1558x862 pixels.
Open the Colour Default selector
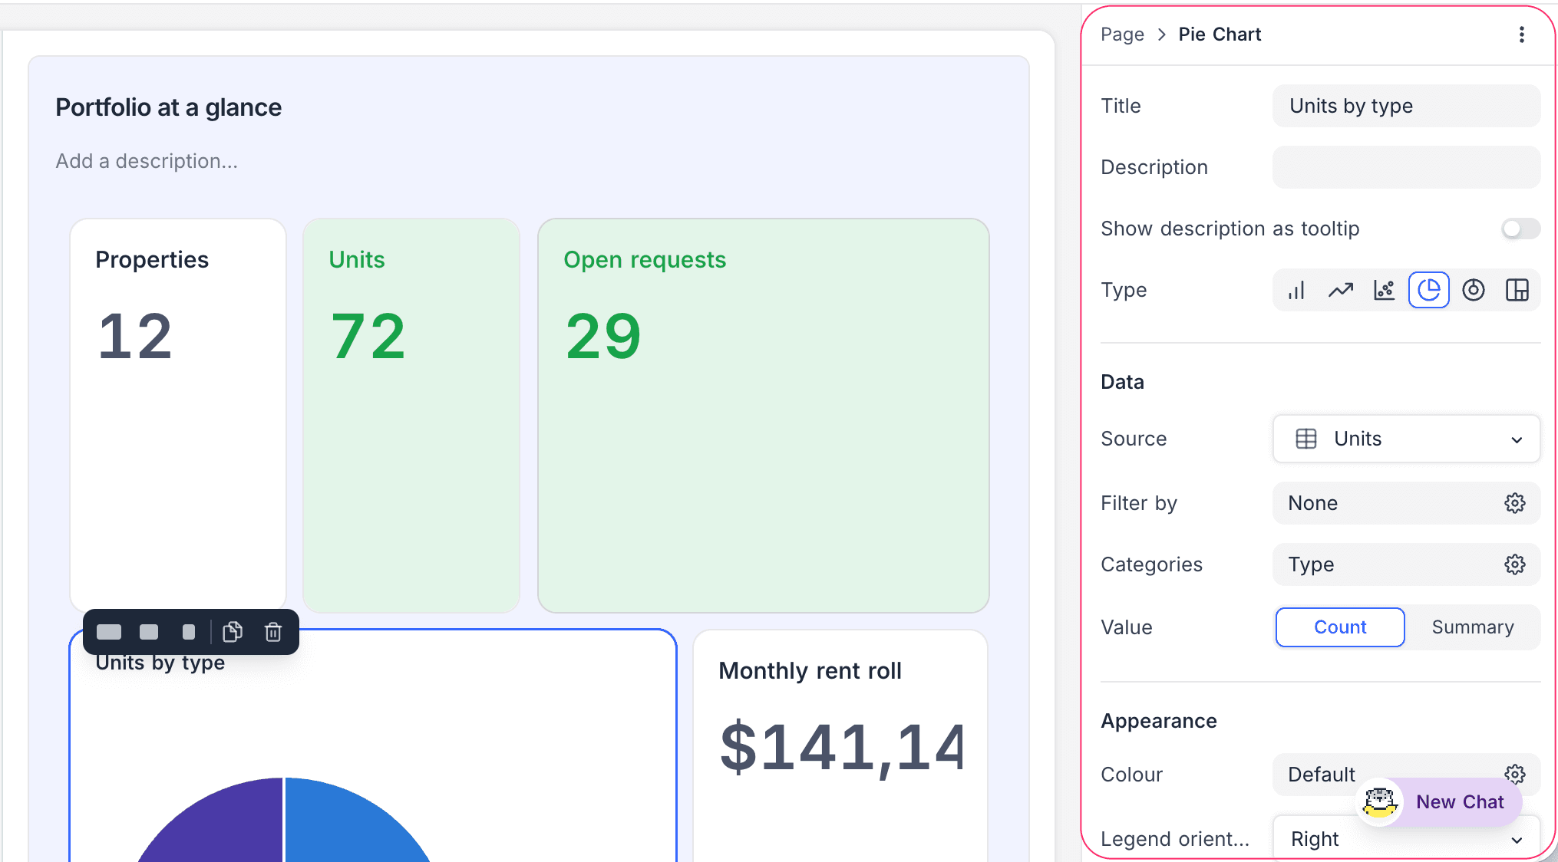1406,774
